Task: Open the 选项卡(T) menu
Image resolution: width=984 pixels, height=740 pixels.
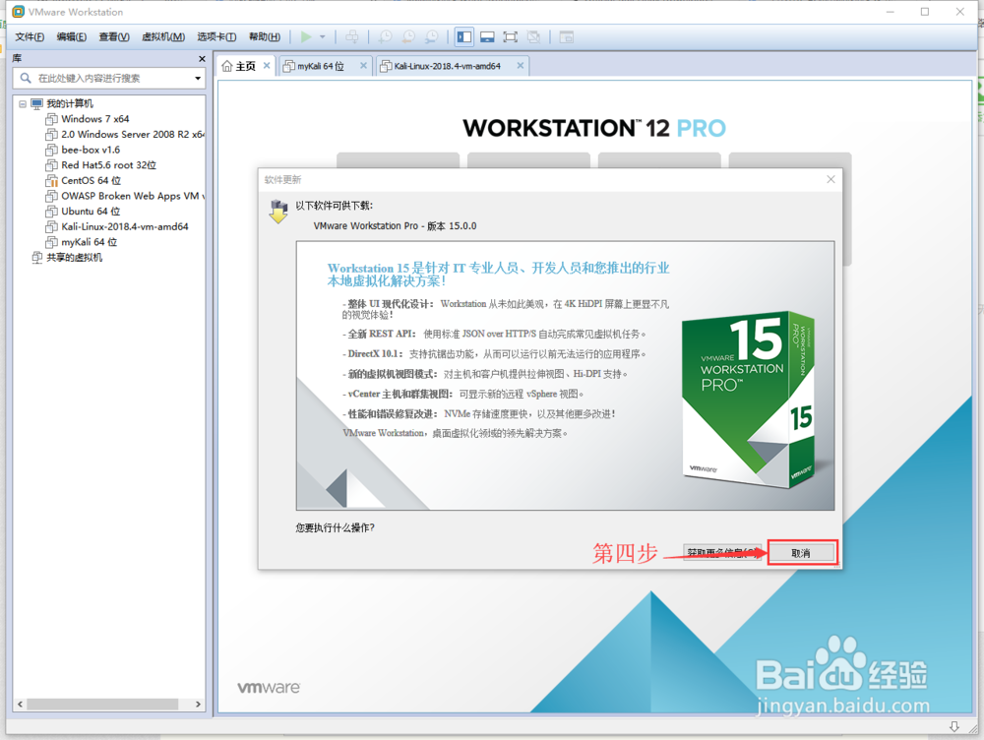Action: pos(216,37)
